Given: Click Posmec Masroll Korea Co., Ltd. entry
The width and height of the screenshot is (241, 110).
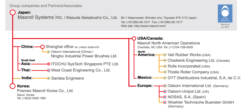Looking at the screenshot, I should pos(45,91).
